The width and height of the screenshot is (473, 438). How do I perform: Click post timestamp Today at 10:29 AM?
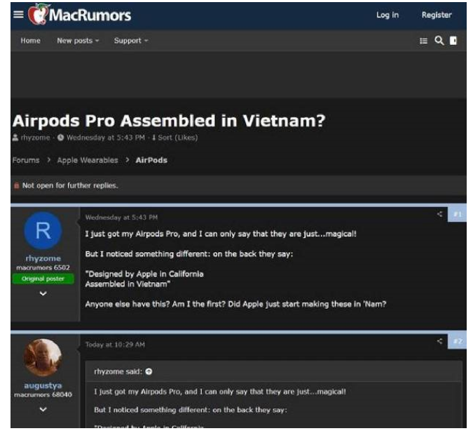(115, 345)
